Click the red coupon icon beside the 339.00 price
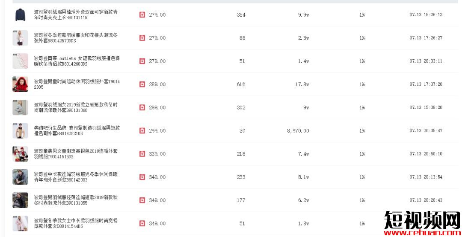Screen dimensions: 462x237 (142, 154)
